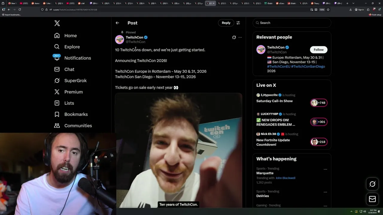The width and height of the screenshot is (383, 215).
Task: Open Bookmarks in the sidebar
Action: point(71,114)
